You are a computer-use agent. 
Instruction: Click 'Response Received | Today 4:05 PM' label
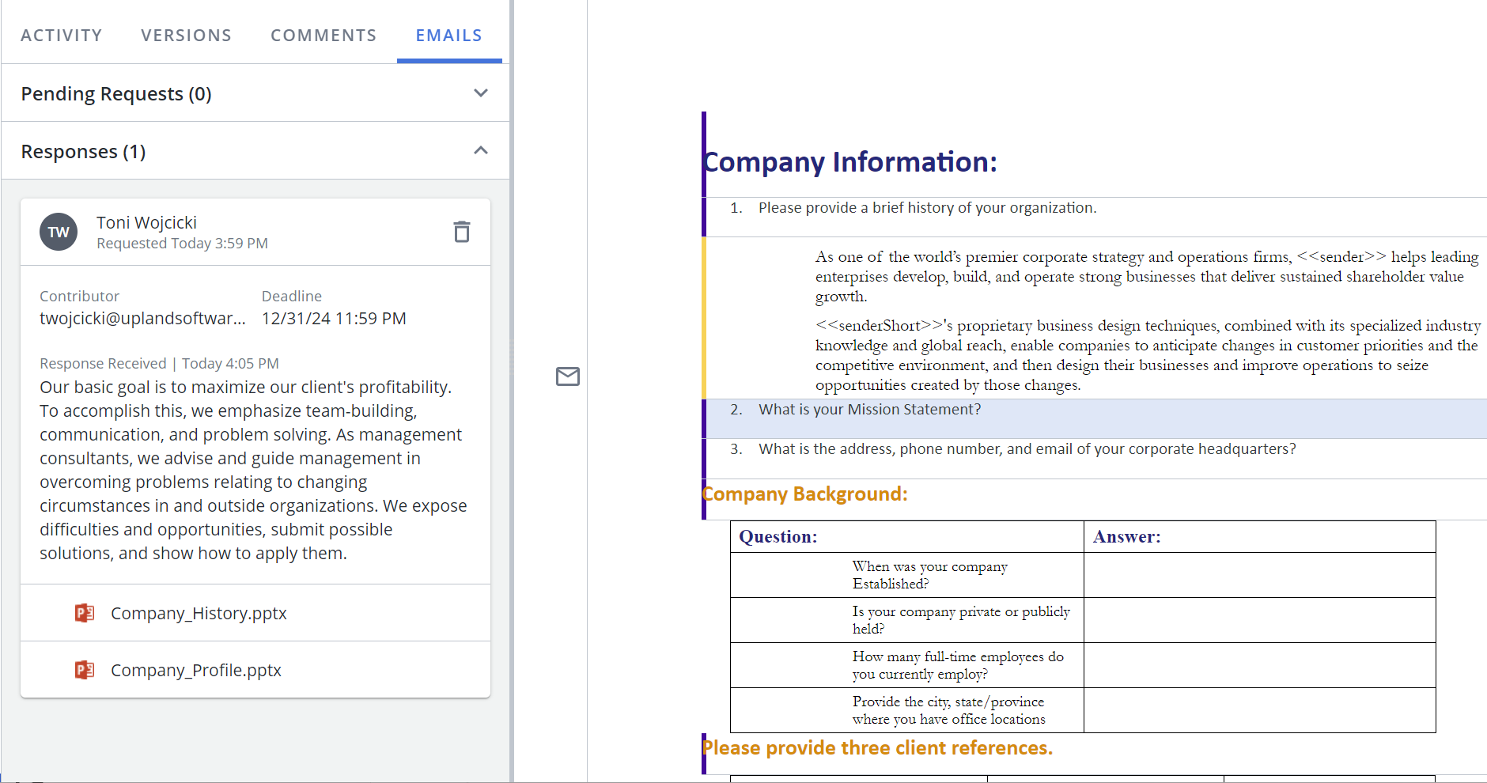(x=159, y=363)
